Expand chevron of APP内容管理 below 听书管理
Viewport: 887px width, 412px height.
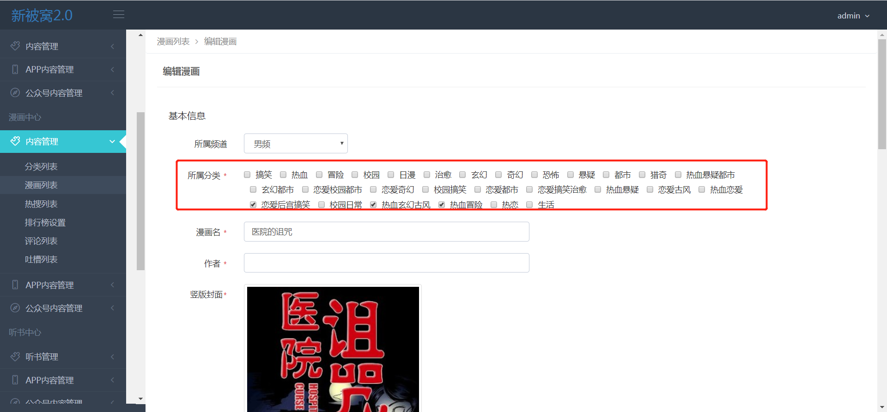(112, 380)
